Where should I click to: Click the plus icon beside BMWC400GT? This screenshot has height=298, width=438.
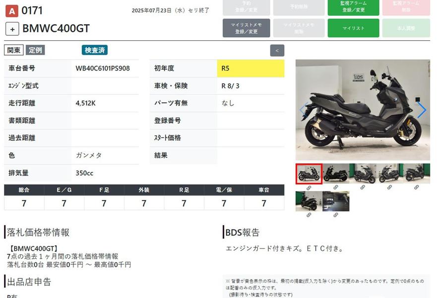[x=12, y=29]
